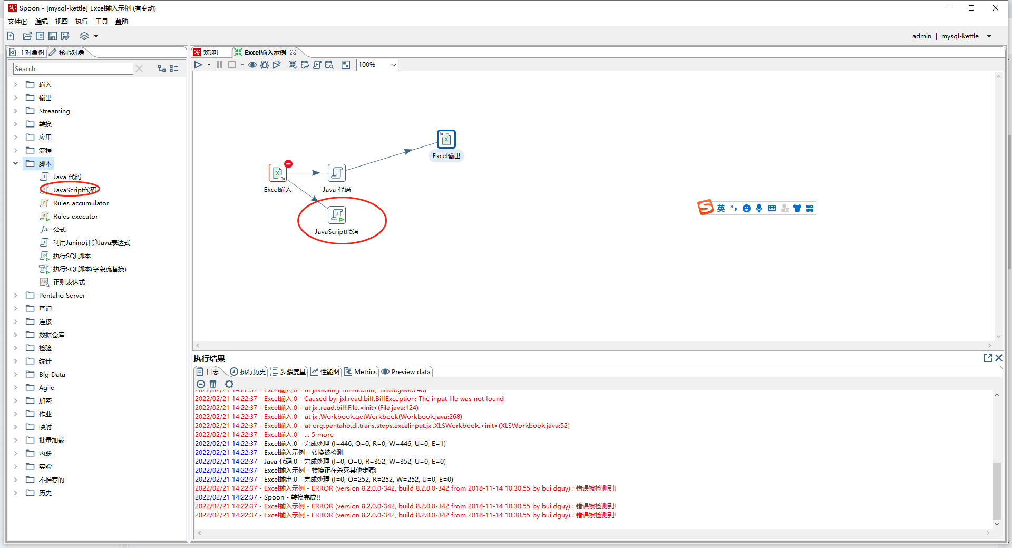
Task: Click the debug bug icon in the toolbar
Action: pos(265,65)
